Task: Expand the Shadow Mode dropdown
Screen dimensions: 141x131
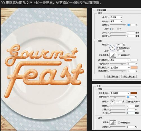Action: click(120, 68)
